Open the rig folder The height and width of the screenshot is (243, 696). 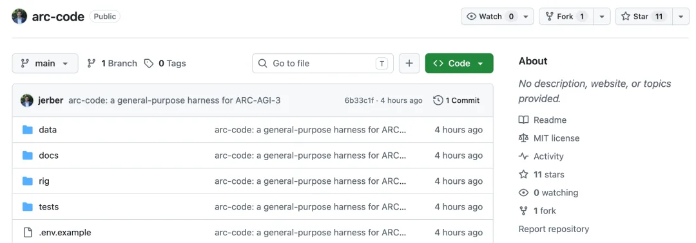click(x=44, y=181)
